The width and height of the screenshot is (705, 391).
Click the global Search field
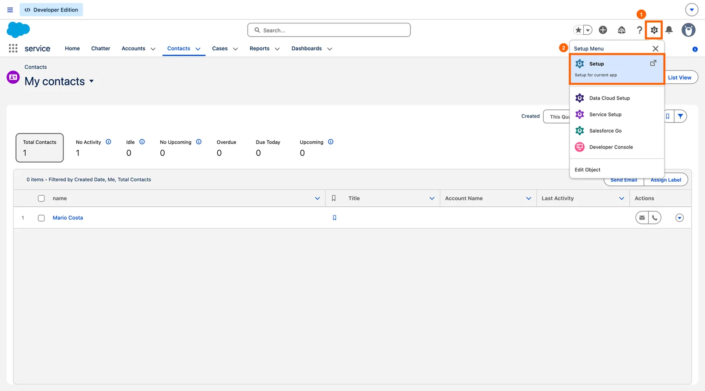pyautogui.click(x=329, y=30)
